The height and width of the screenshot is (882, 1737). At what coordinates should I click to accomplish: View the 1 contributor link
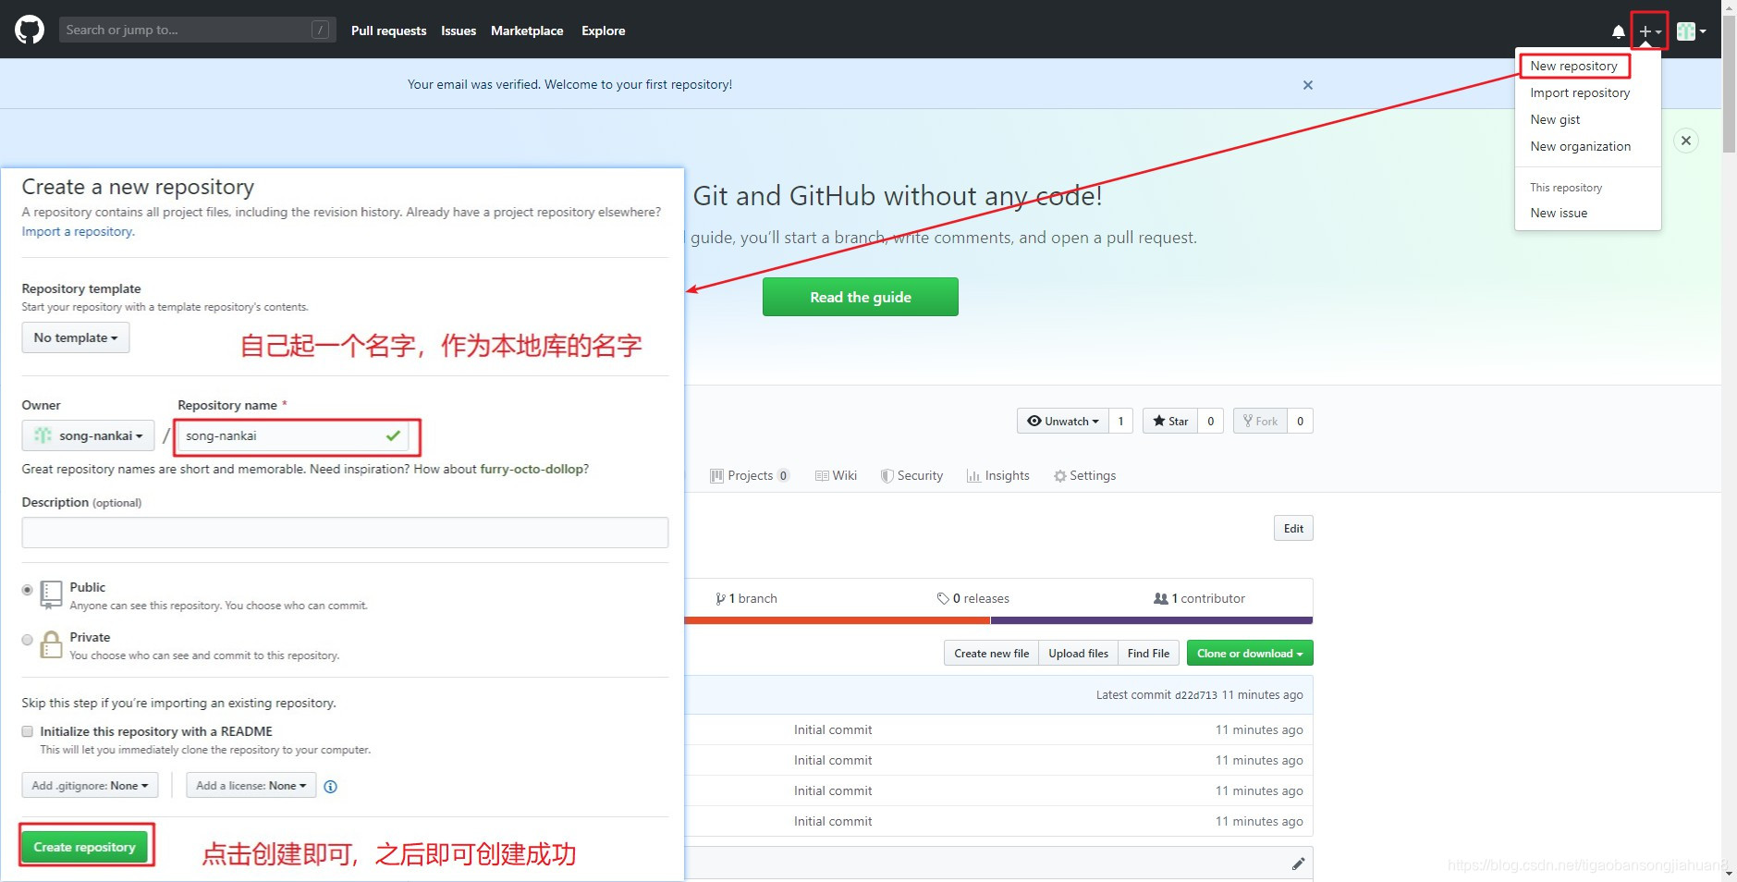1199,598
